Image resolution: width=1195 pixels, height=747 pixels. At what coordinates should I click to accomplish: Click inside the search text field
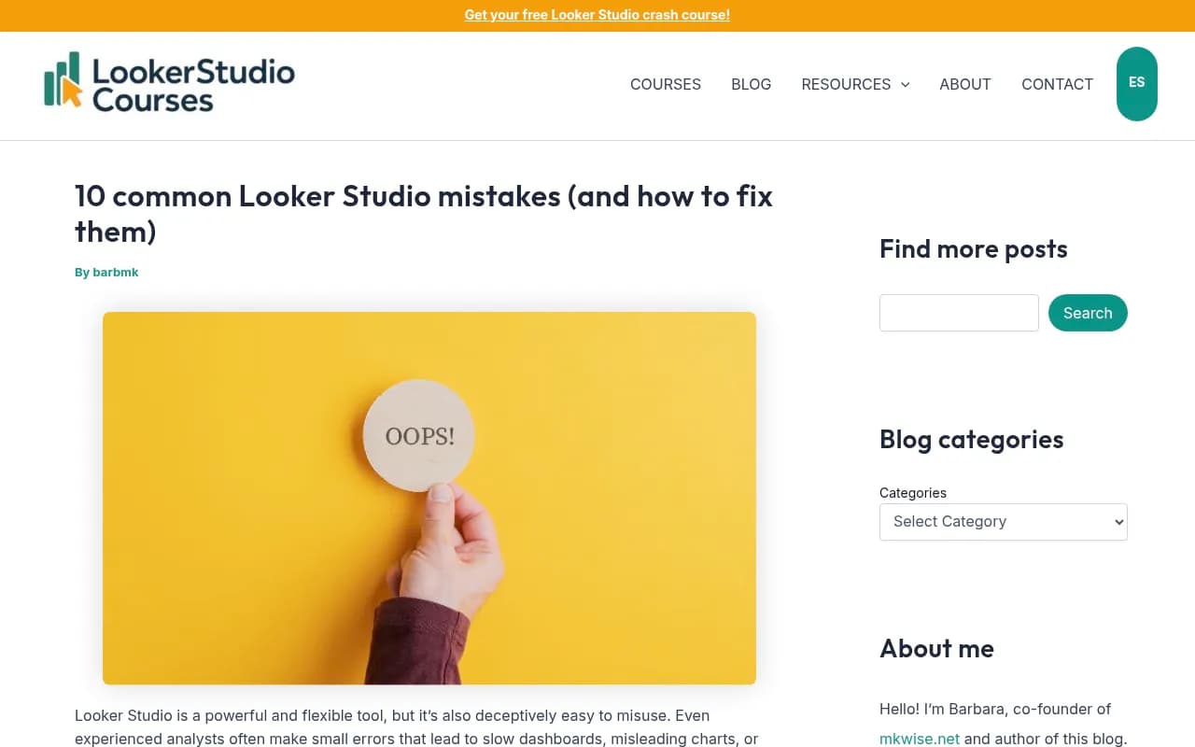click(958, 313)
